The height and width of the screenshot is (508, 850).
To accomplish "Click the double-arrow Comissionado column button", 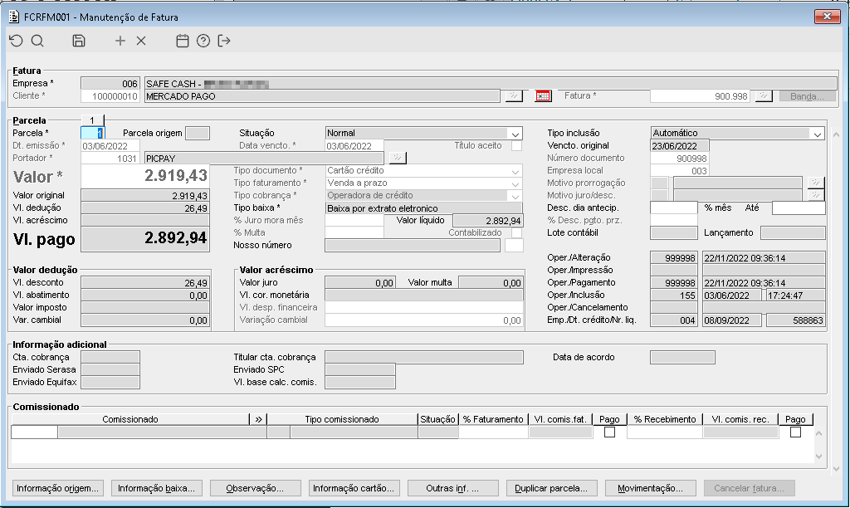I will click(x=258, y=419).
